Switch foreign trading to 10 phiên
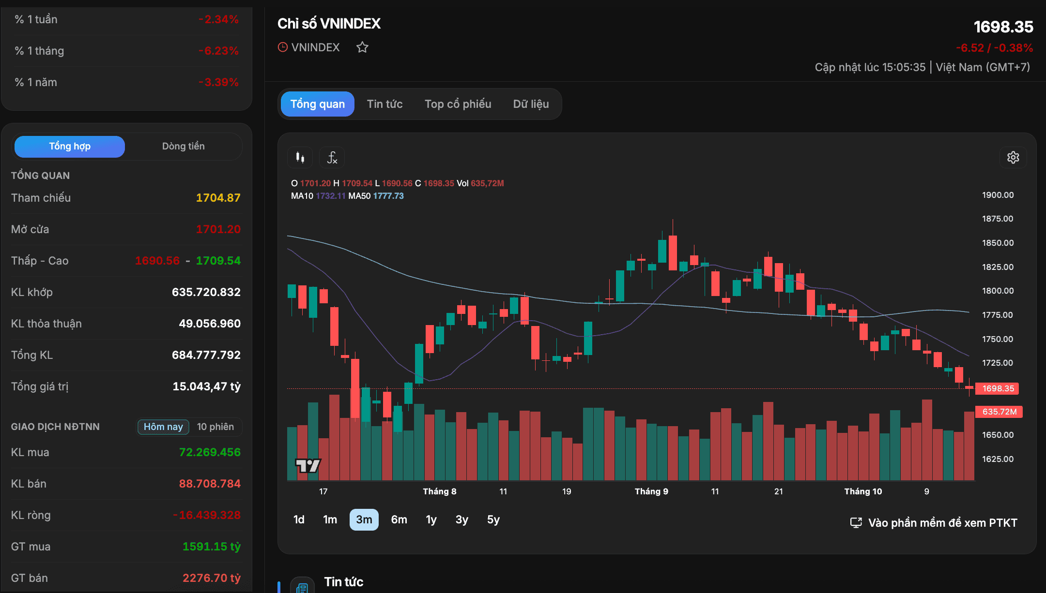The height and width of the screenshot is (593, 1046). (x=215, y=427)
